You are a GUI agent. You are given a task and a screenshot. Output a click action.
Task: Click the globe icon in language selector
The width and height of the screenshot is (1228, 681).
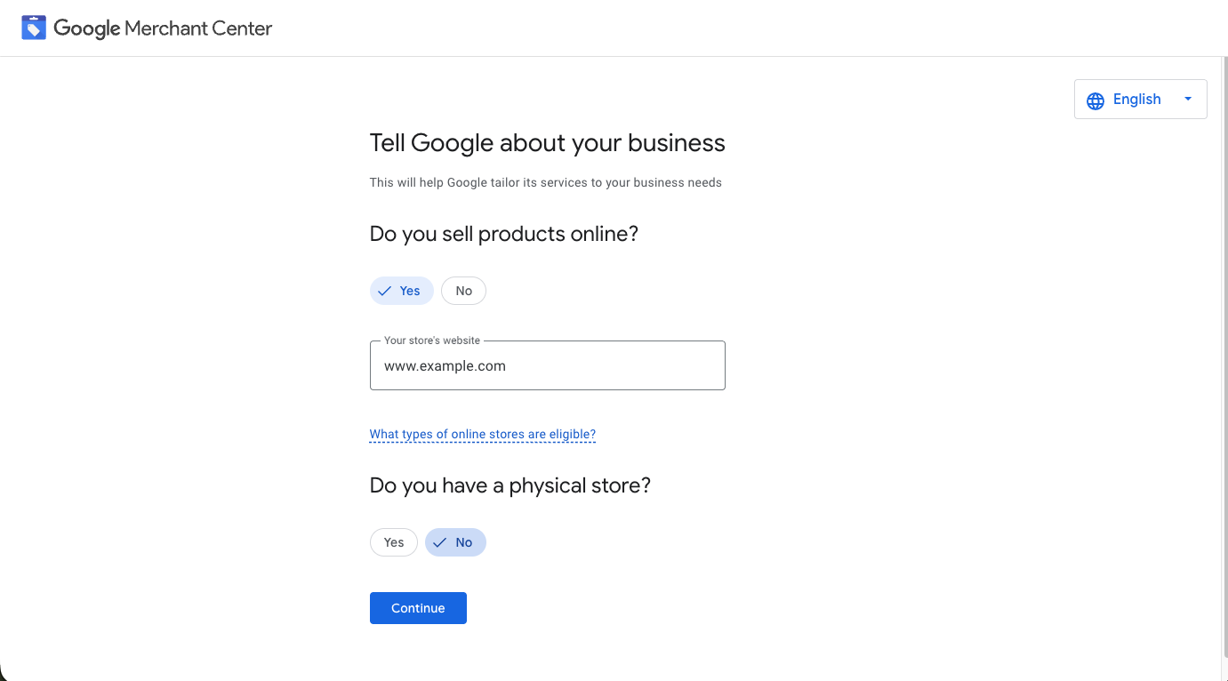point(1096,100)
